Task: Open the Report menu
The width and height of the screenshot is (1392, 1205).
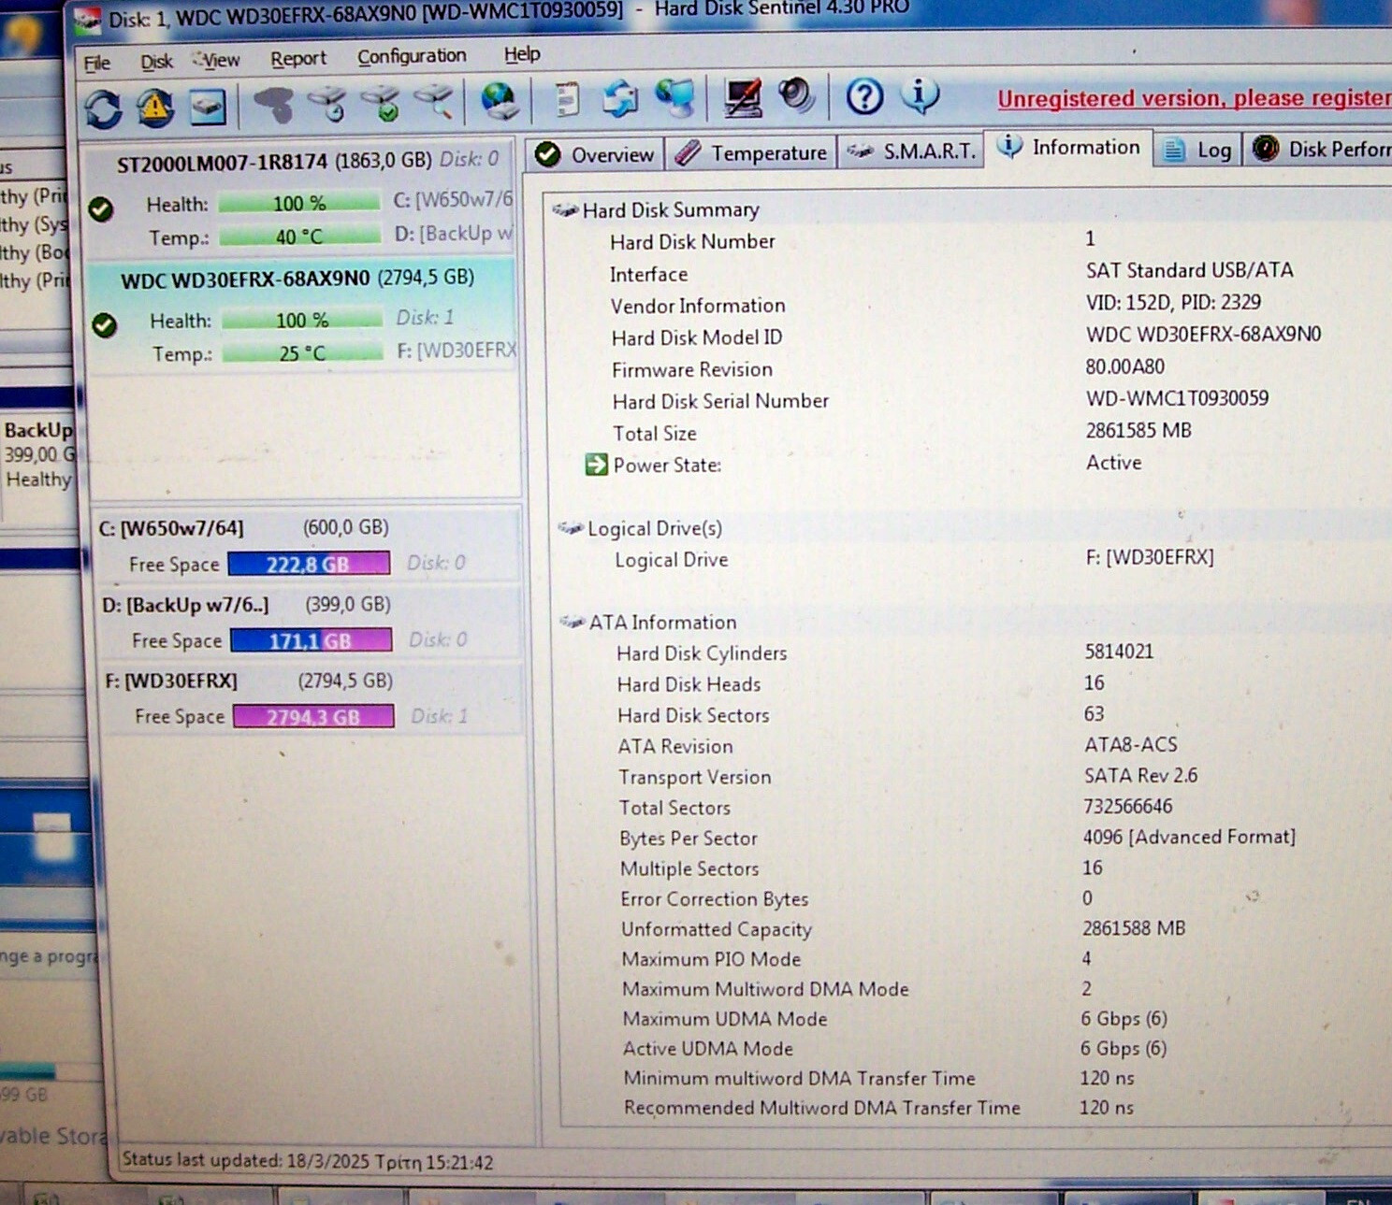Action: coord(298,59)
